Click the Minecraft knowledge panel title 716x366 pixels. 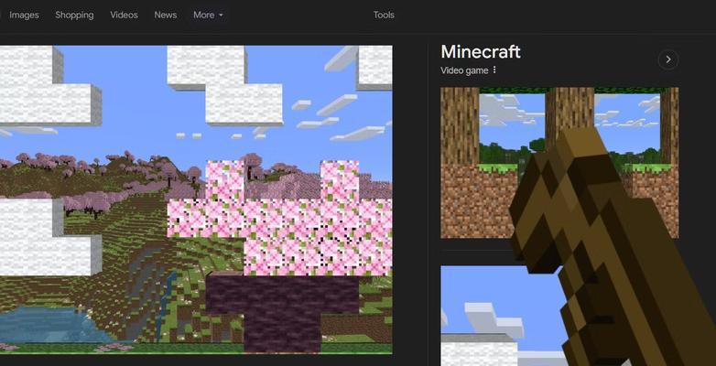pyautogui.click(x=481, y=52)
